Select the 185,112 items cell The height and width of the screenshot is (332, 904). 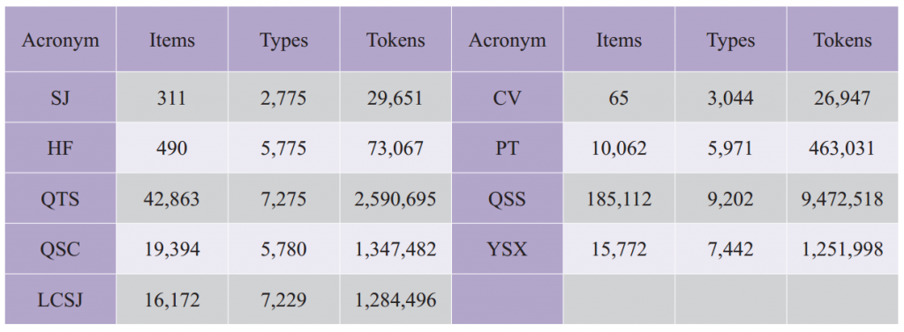point(619,198)
